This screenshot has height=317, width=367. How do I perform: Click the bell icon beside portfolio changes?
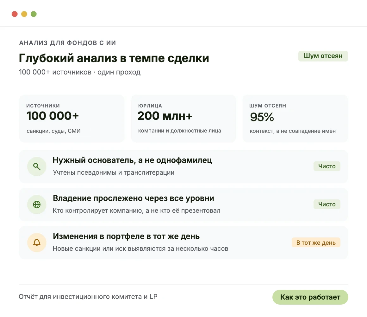(37, 243)
